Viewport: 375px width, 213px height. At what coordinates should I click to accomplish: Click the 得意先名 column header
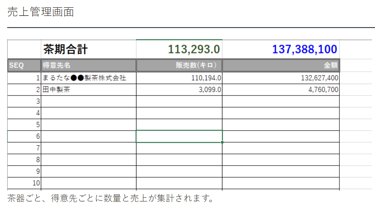(x=88, y=66)
